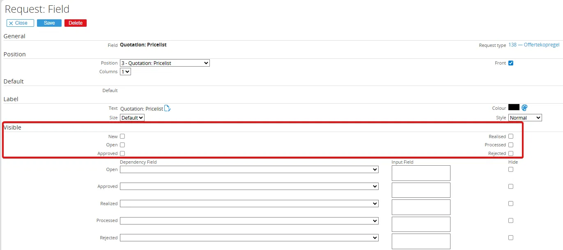Image resolution: width=563 pixels, height=250 pixels.
Task: Click the black colour swatch
Action: 514,107
